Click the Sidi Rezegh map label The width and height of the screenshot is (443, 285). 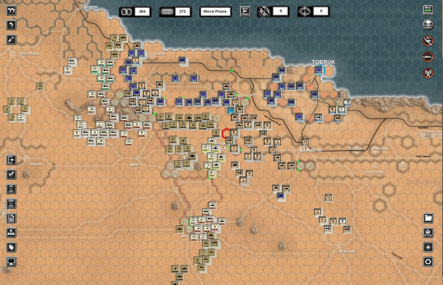coord(375,172)
